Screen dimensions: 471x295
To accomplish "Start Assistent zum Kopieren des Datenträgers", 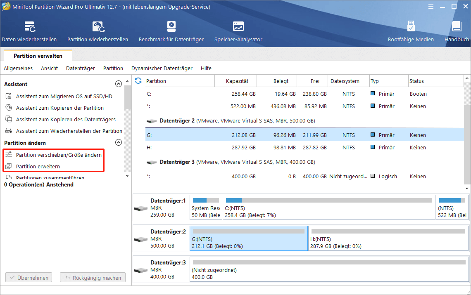I will (x=66, y=119).
